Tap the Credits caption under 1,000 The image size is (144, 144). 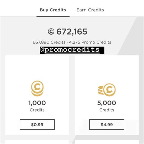click(x=37, y=110)
